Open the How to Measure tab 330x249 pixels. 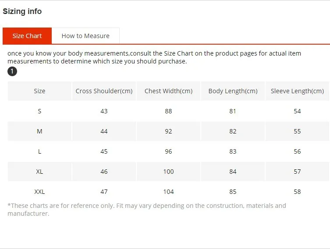[x=85, y=36]
